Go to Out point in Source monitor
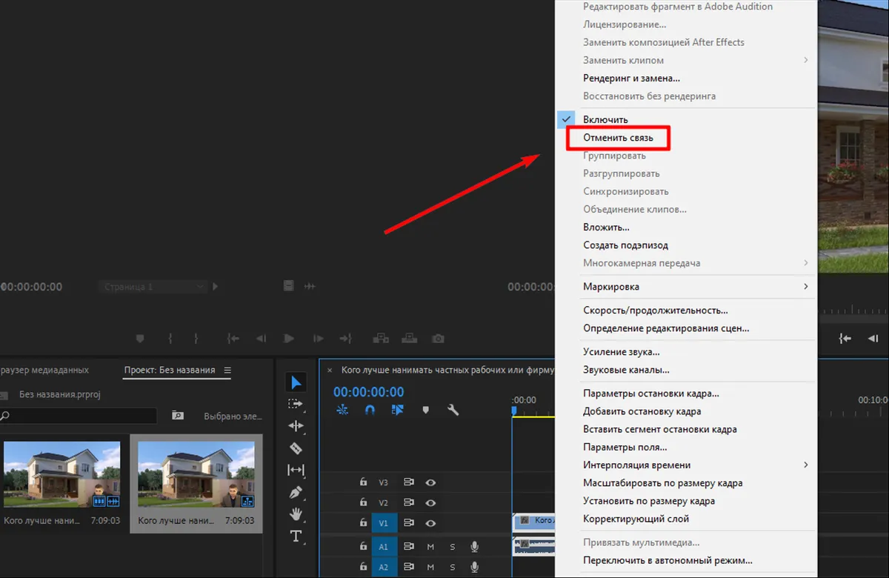This screenshot has height=578, width=889. tap(345, 339)
